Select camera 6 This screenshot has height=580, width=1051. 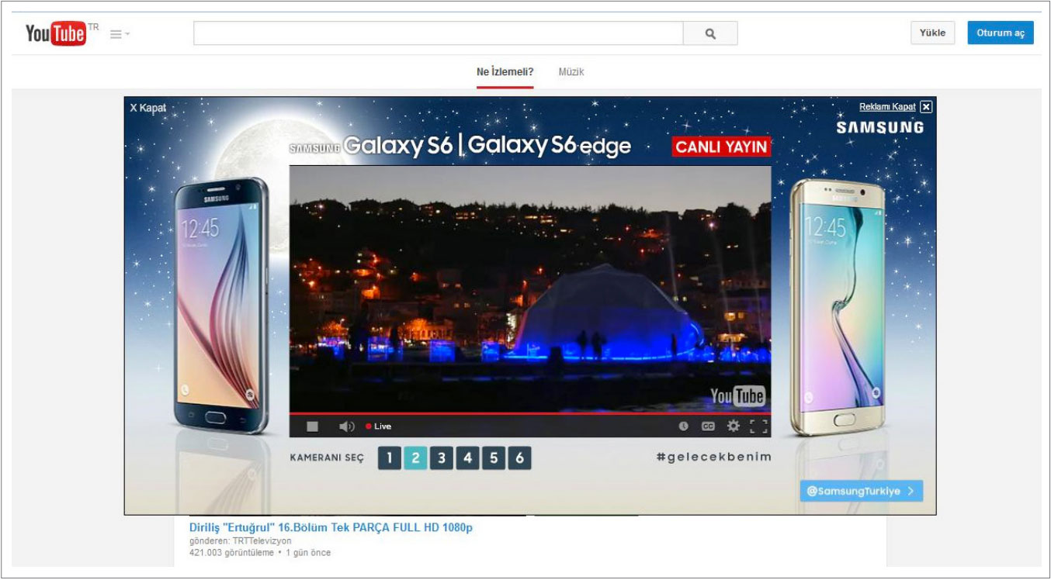click(519, 458)
